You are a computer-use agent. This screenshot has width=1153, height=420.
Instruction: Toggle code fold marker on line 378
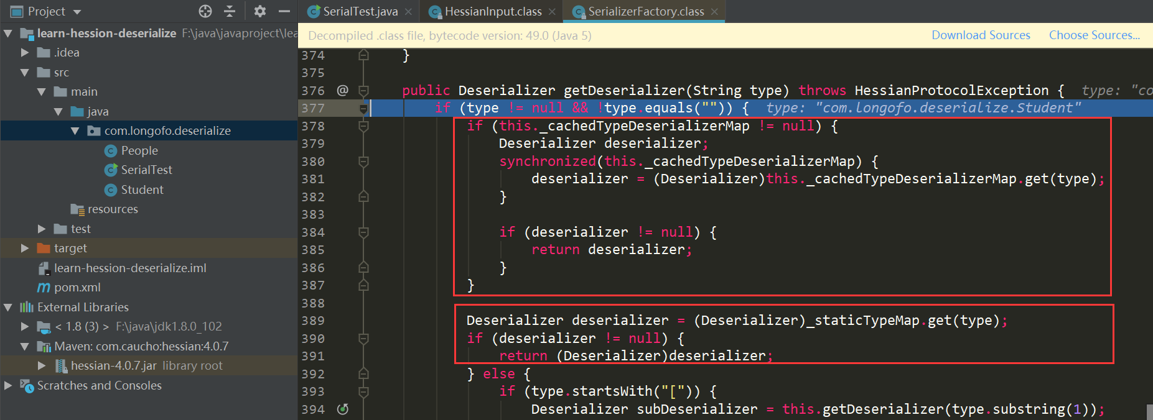[x=363, y=127]
